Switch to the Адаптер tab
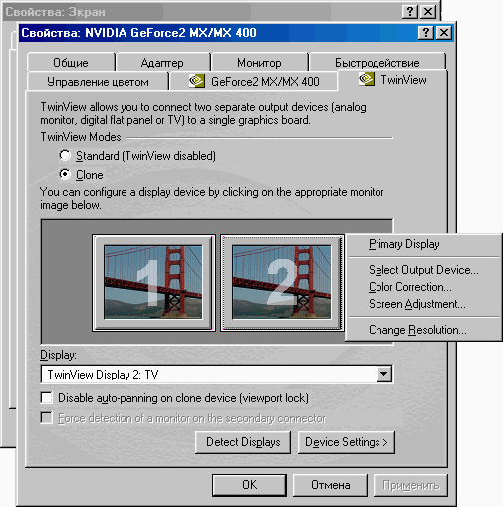The height and width of the screenshot is (507, 503). [x=162, y=62]
